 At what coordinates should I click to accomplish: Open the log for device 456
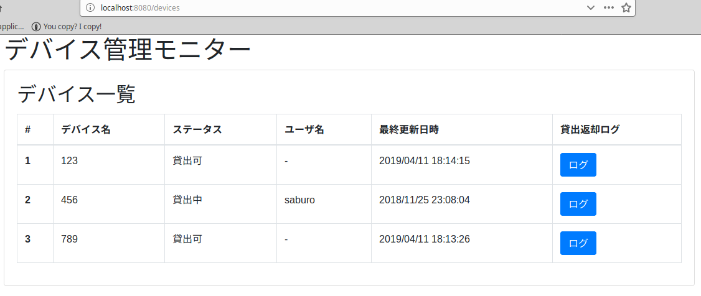(x=578, y=204)
